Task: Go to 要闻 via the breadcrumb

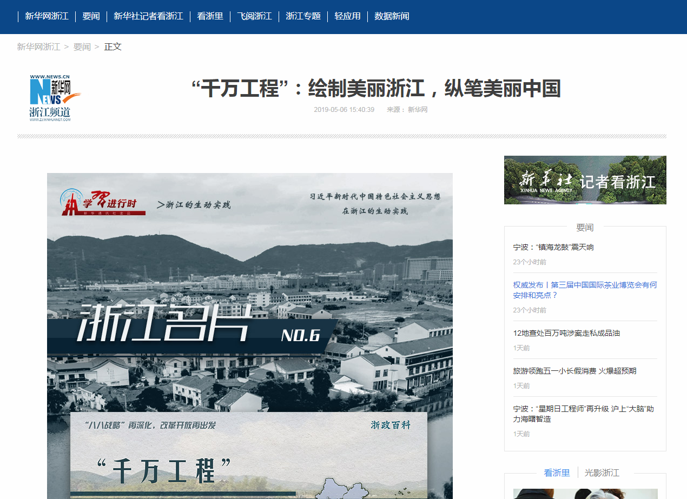Action: coord(82,47)
